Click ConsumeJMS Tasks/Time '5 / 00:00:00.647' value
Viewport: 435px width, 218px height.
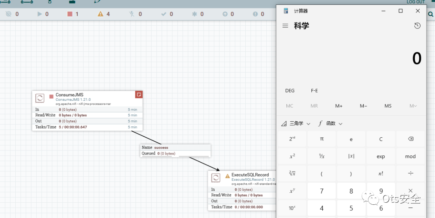tap(73, 127)
